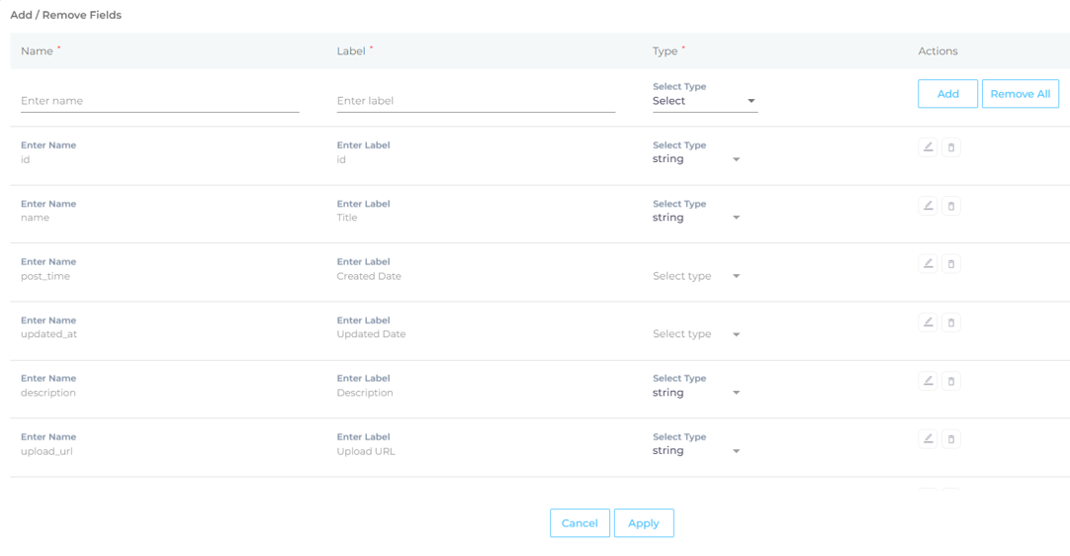The height and width of the screenshot is (556, 1070).
Task: Cancel the Add / Remove Fields dialog
Action: (580, 523)
